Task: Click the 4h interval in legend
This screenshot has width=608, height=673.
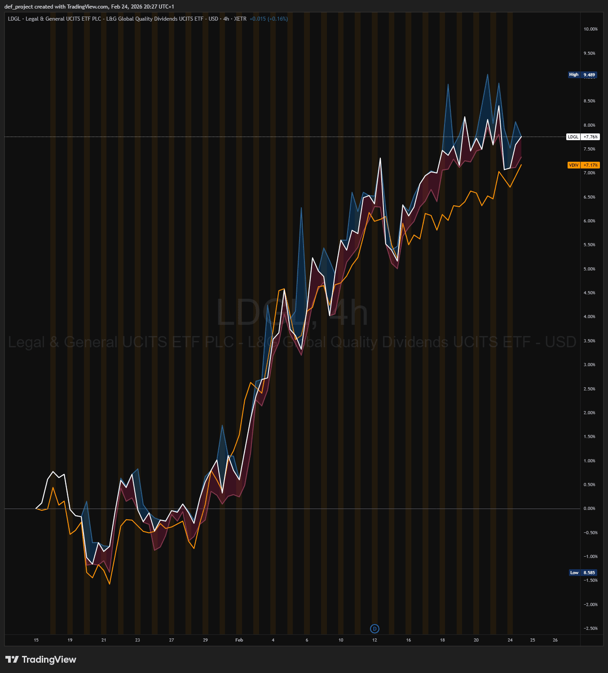Action: point(226,19)
